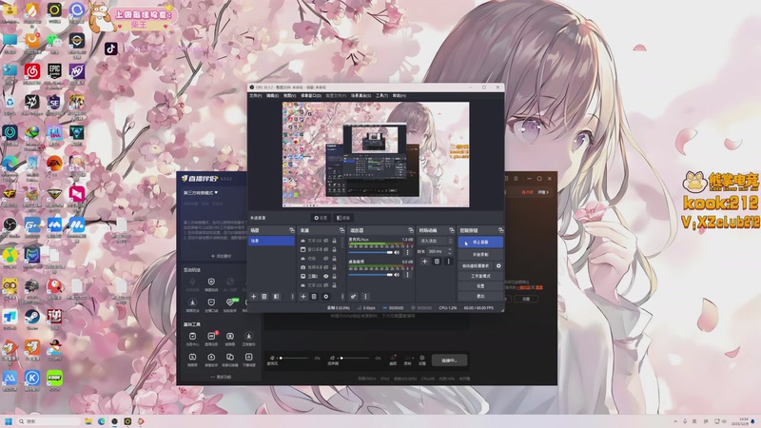Select the 场景 entry in scenes list
The image size is (761, 428).
[271, 241]
